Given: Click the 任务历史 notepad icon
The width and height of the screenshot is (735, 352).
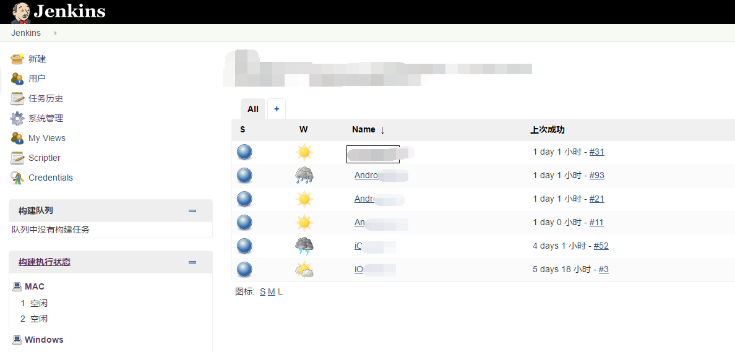Looking at the screenshot, I should 17,98.
